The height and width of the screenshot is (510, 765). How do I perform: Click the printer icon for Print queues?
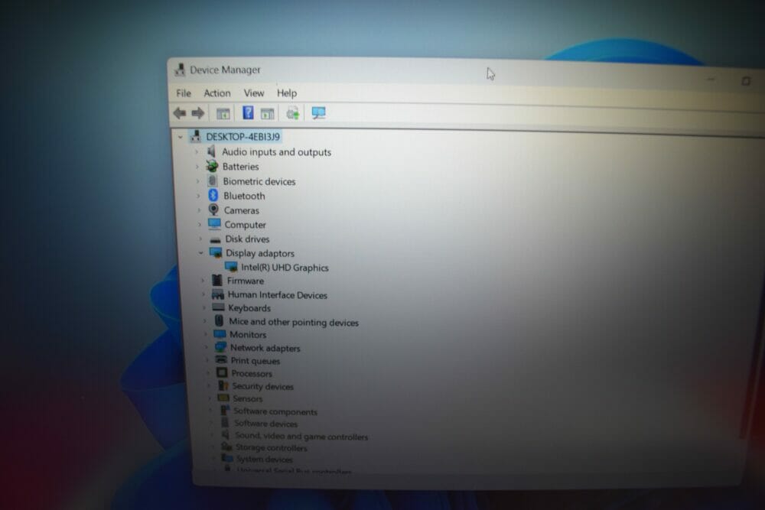221,360
